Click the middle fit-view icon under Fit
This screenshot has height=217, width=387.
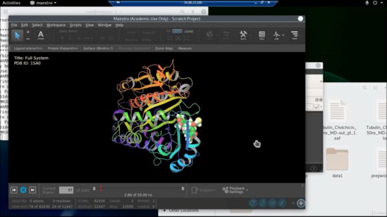point(178,38)
